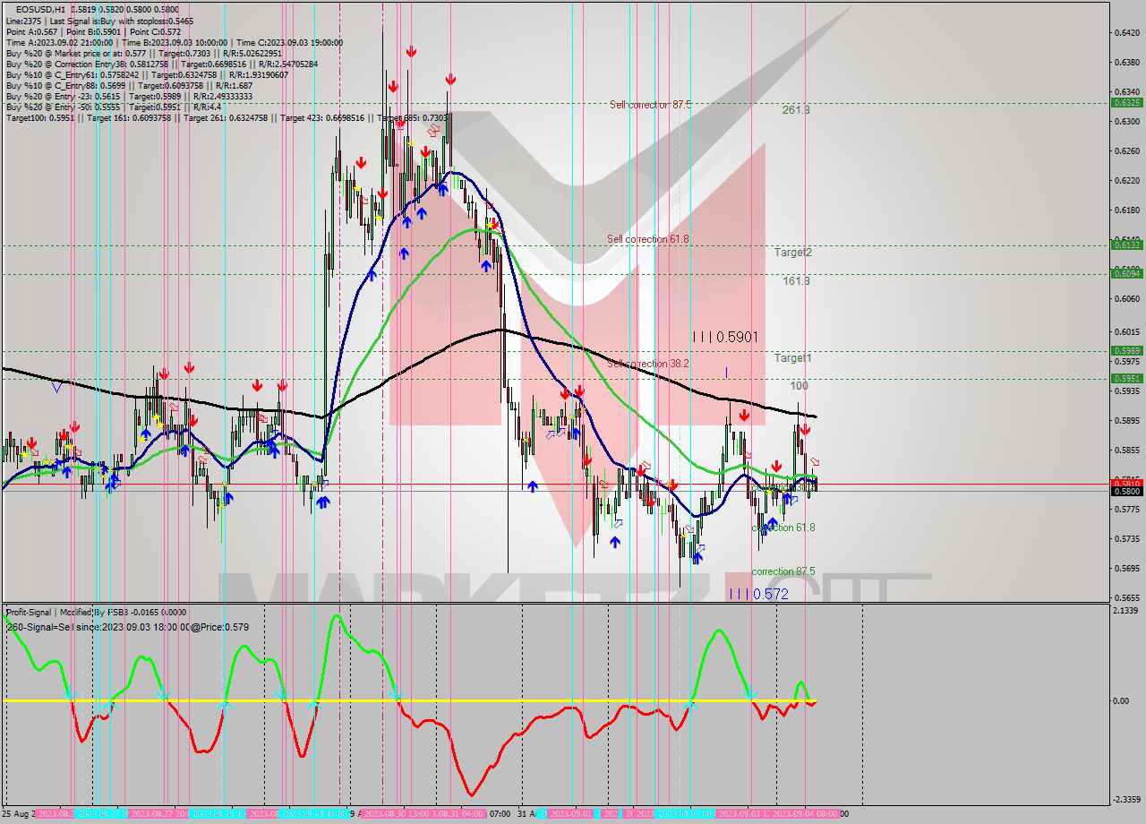The width and height of the screenshot is (1146, 824).
Task: Click the 261.8 Fibonacci level label
Action: pyautogui.click(x=796, y=110)
